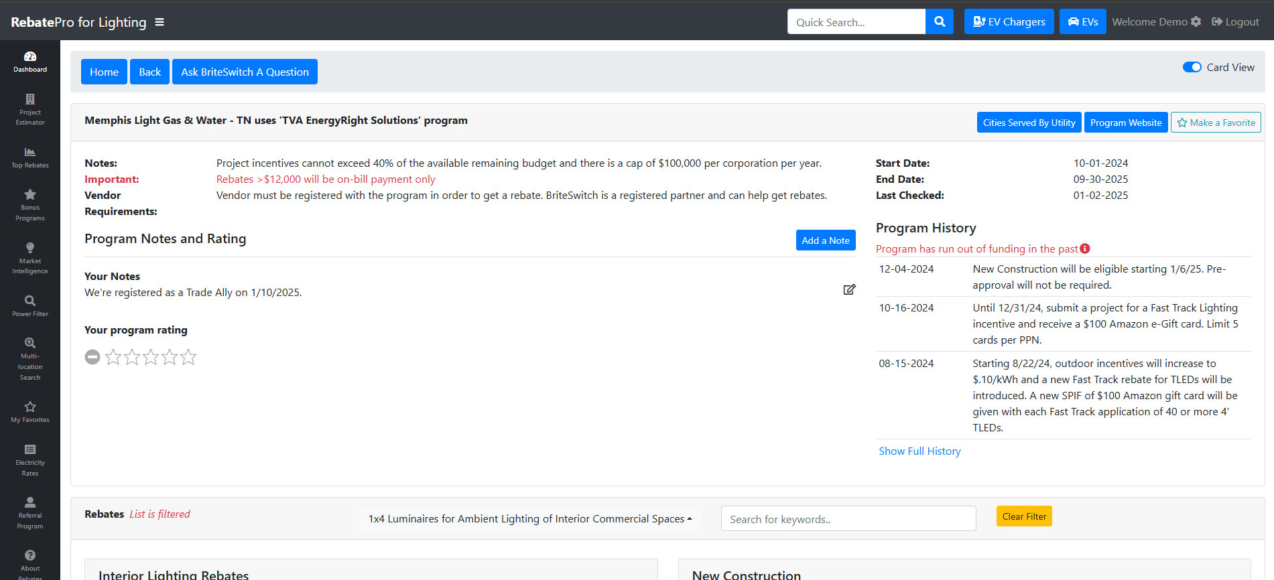Screen dimensions: 1274x580
Task: Rate the program four stars
Action: pos(170,357)
